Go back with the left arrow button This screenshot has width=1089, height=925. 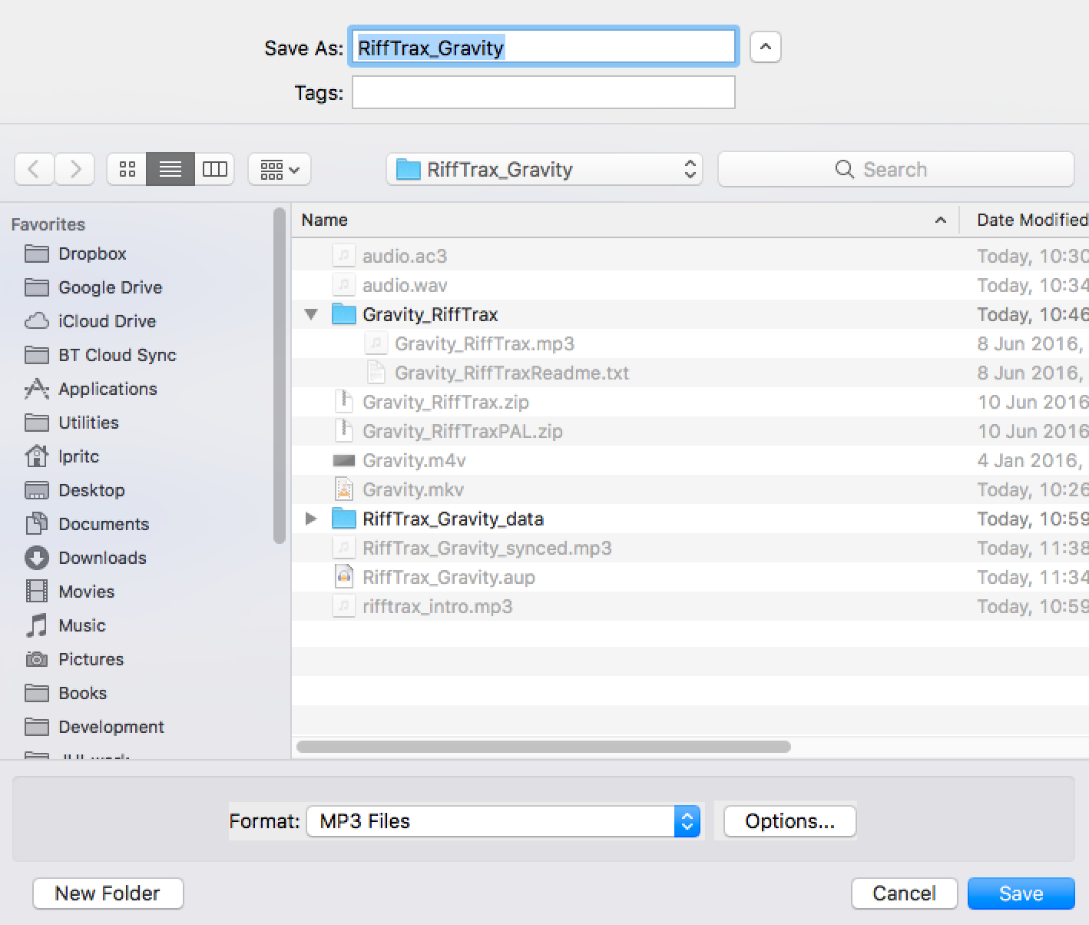(x=35, y=169)
